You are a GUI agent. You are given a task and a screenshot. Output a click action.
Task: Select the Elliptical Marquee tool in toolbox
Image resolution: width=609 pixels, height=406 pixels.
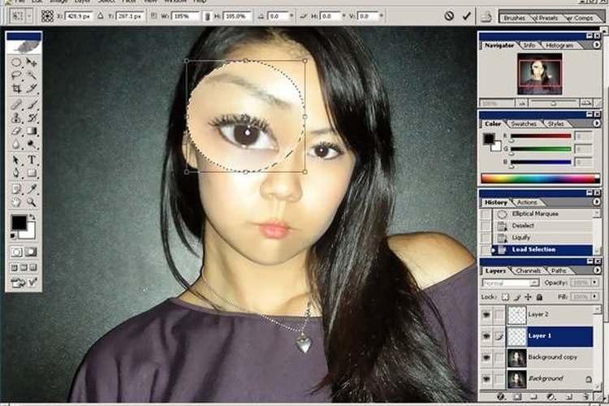coord(16,63)
